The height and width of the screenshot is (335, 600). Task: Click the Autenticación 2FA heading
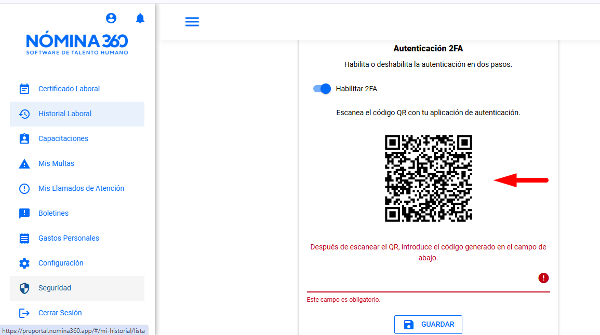[x=428, y=49]
